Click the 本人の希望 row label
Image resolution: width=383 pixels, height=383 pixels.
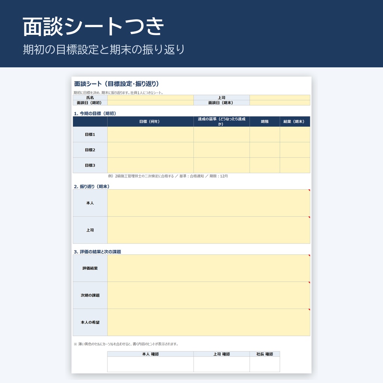point(90,322)
